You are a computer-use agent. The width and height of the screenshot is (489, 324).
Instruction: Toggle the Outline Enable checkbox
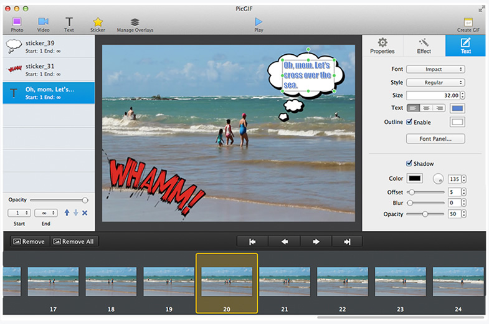tap(409, 122)
